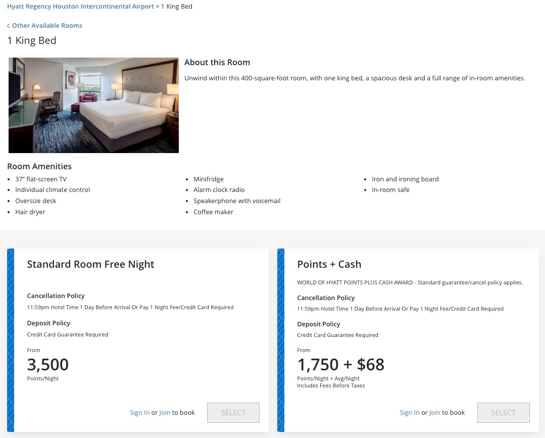Viewport: 545px width, 438px height.
Task: Click the About this Room heading
Action: point(217,63)
